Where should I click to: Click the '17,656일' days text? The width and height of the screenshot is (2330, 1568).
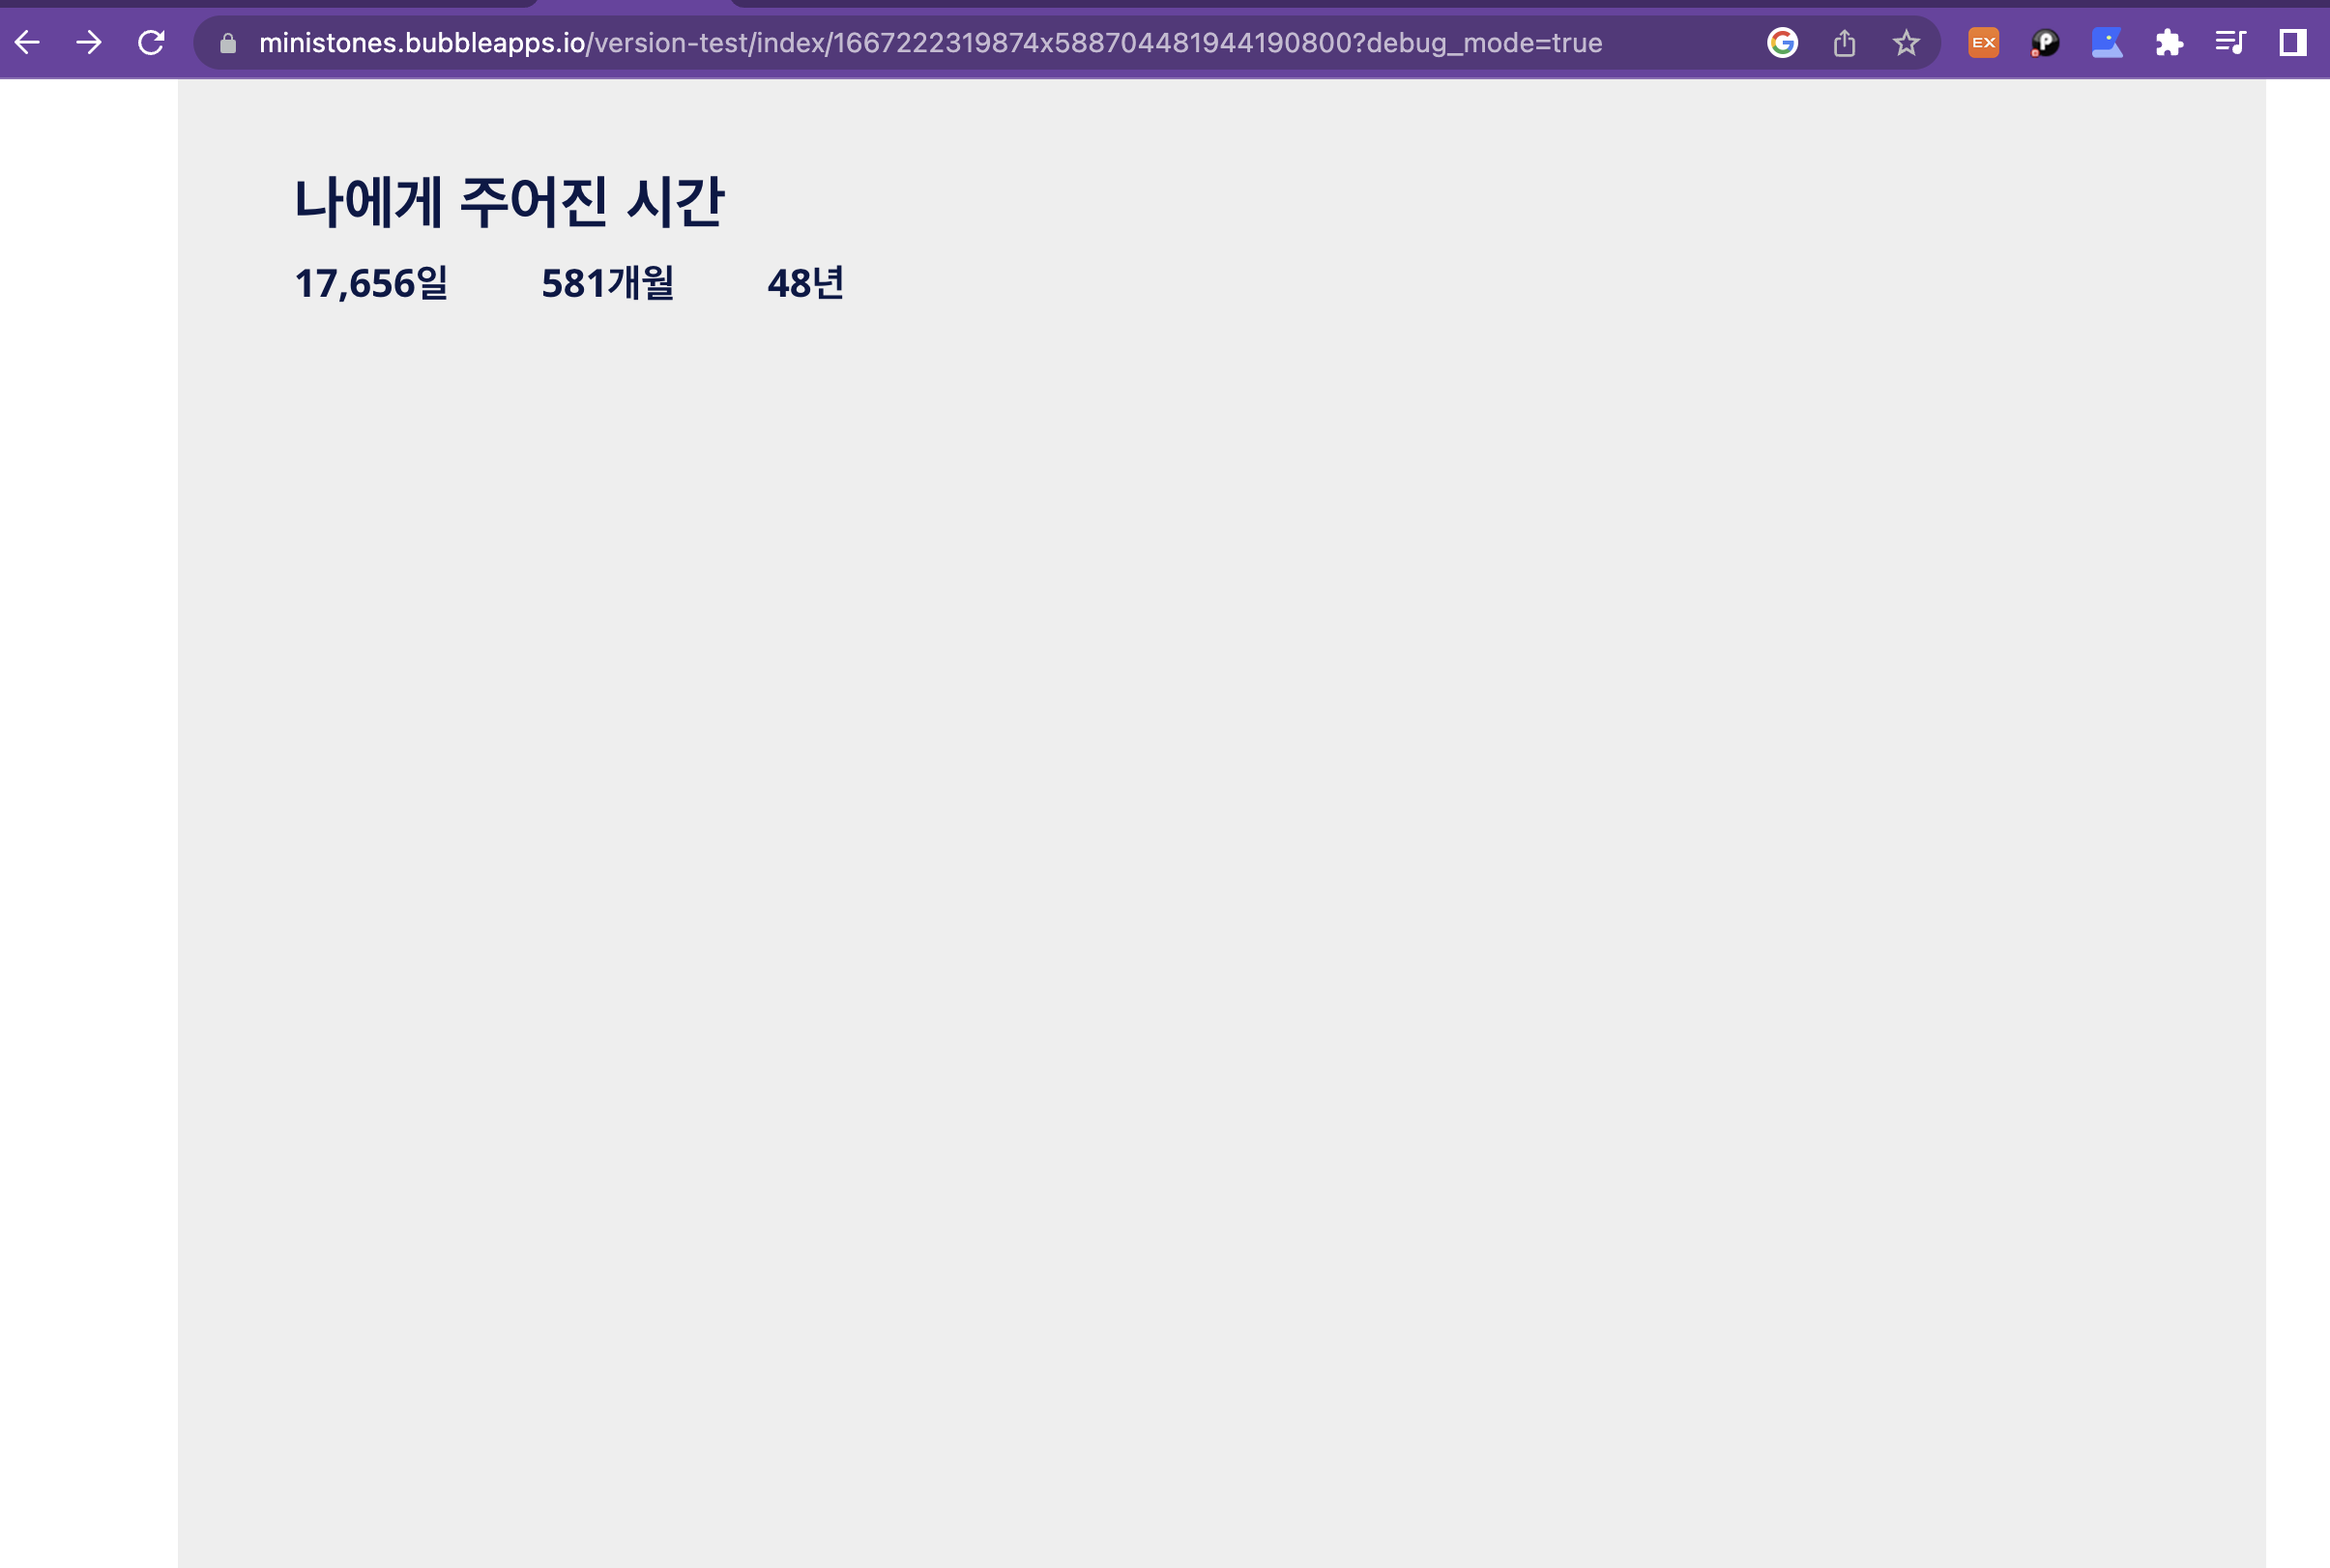point(371,283)
